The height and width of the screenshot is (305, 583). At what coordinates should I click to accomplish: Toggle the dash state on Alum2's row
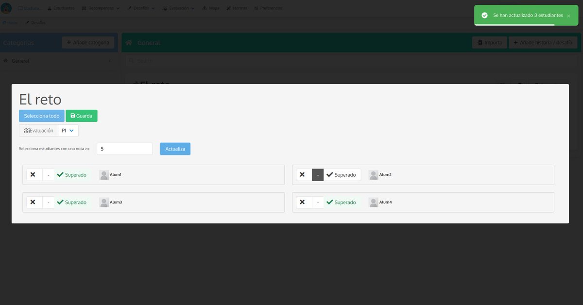[317, 174]
